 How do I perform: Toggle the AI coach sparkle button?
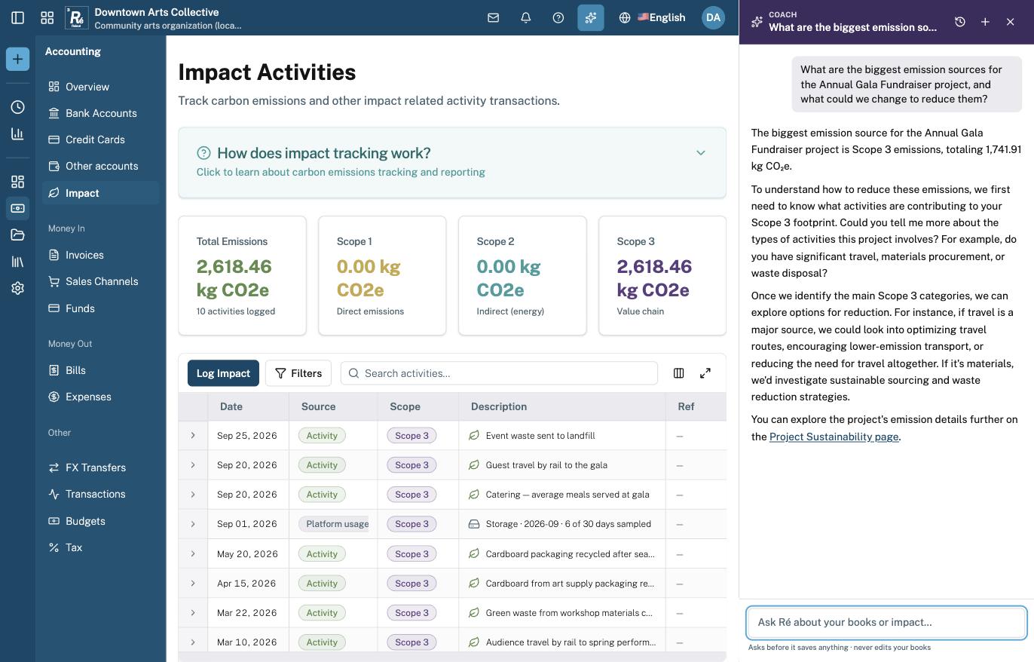[x=591, y=17]
